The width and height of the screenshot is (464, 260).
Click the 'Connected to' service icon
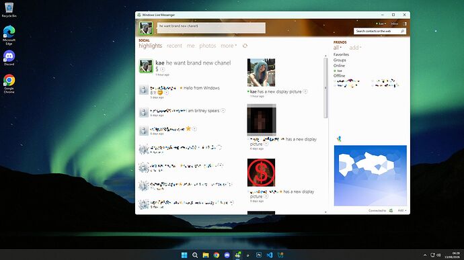pos(391,210)
